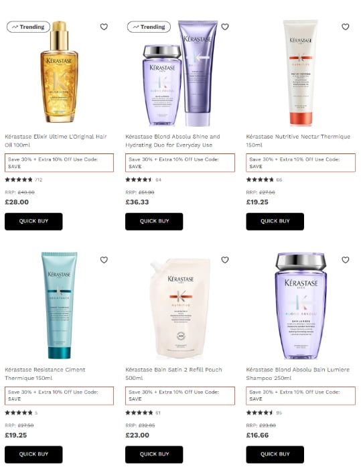
Task: Open Blond Absolu Shine and Hydrating Duo title
Action: (173, 141)
